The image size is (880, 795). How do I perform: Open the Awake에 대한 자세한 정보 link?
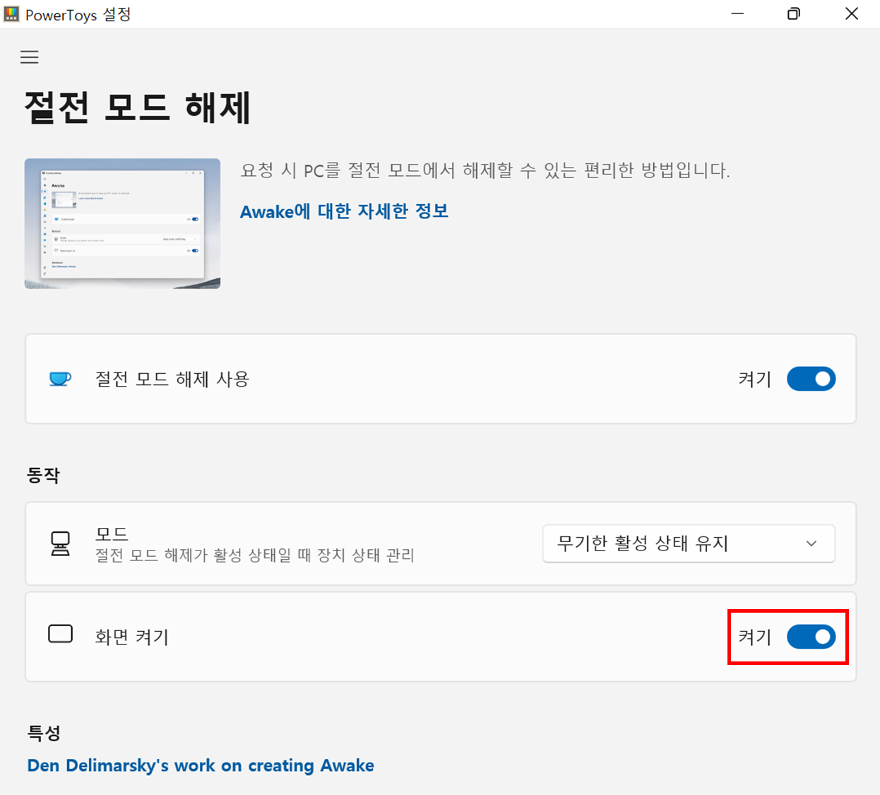(344, 211)
